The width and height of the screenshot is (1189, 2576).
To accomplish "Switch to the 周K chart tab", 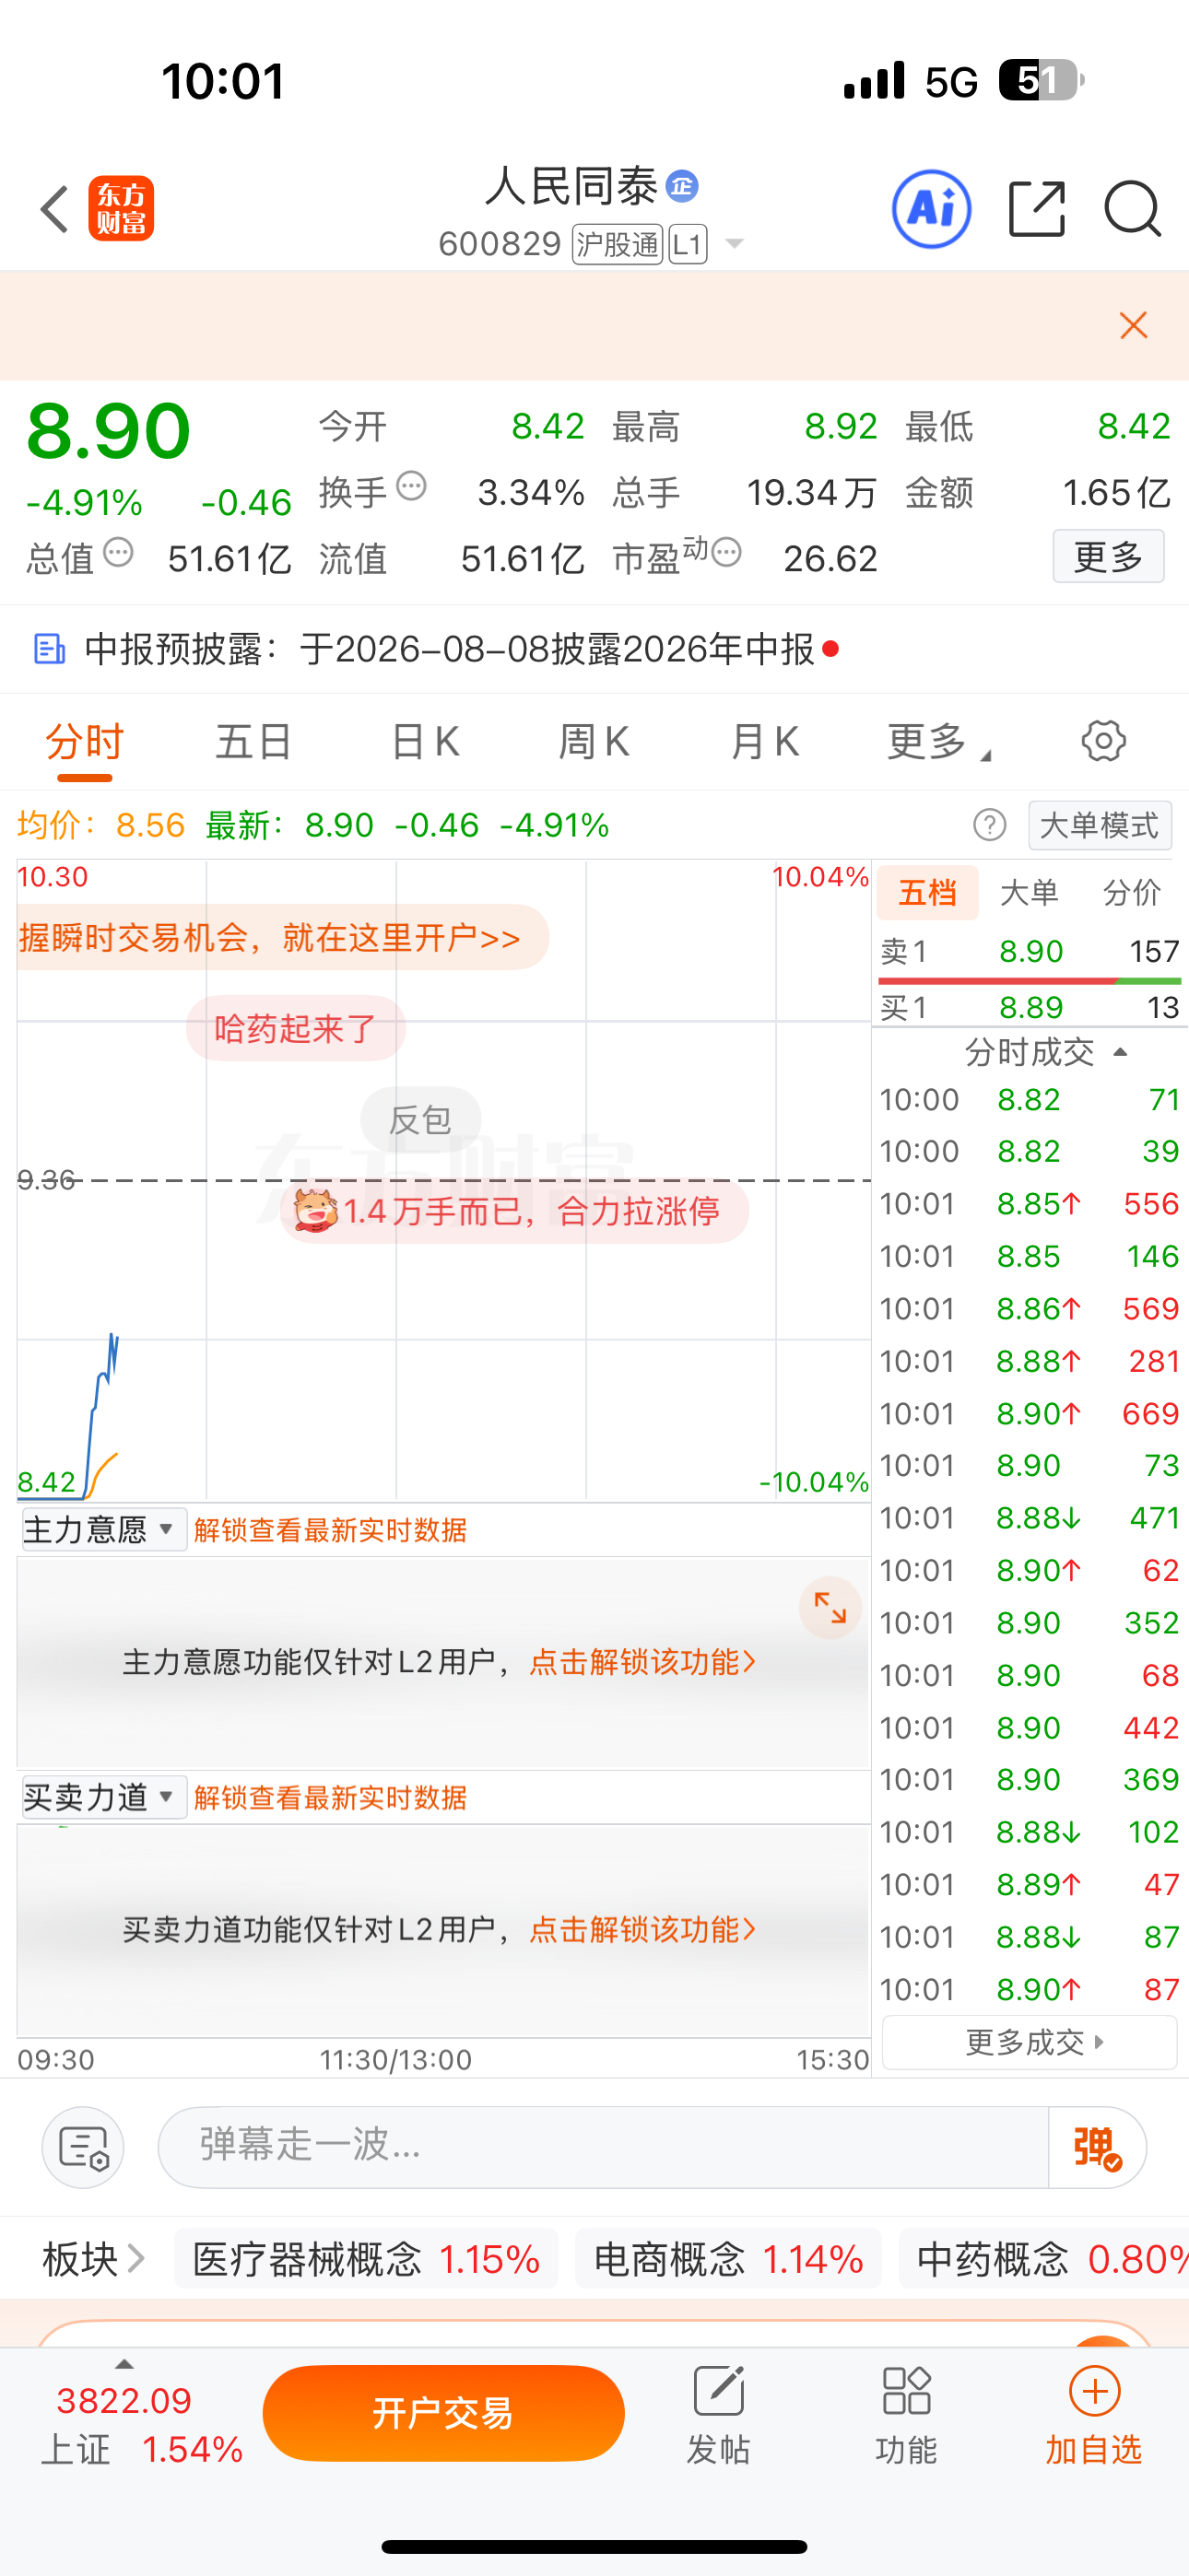I will [594, 743].
